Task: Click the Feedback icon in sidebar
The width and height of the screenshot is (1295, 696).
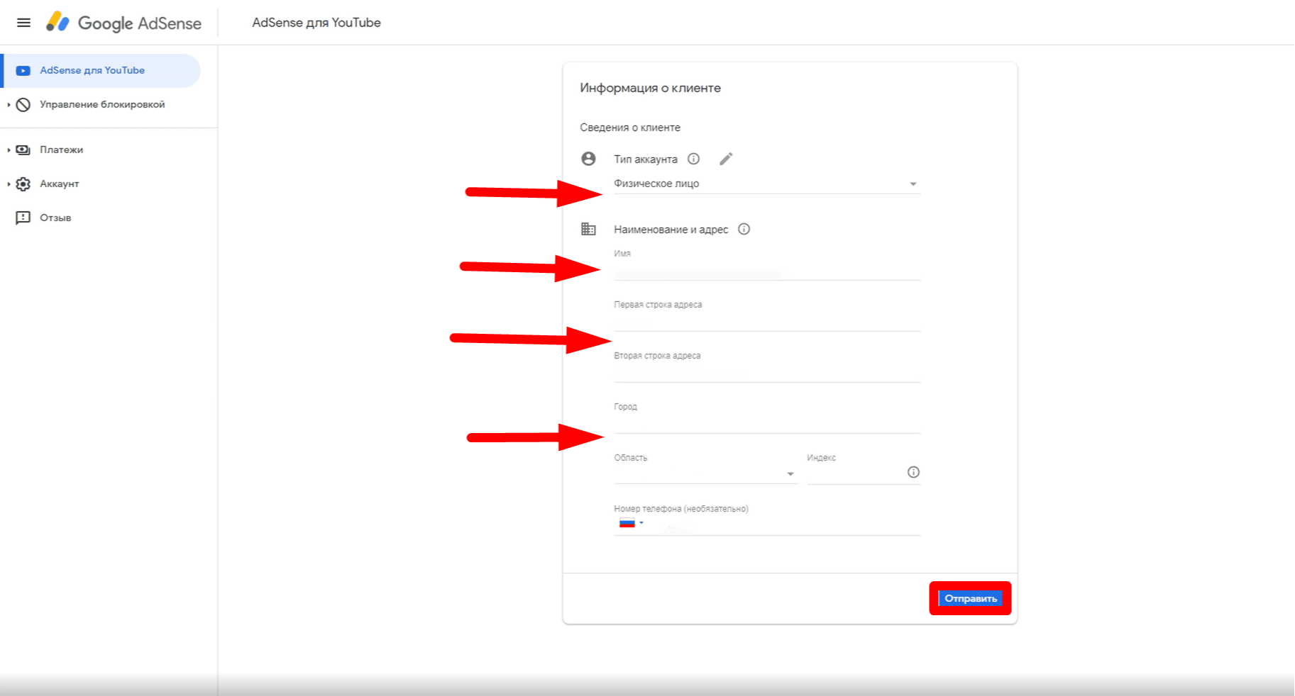Action: point(23,218)
